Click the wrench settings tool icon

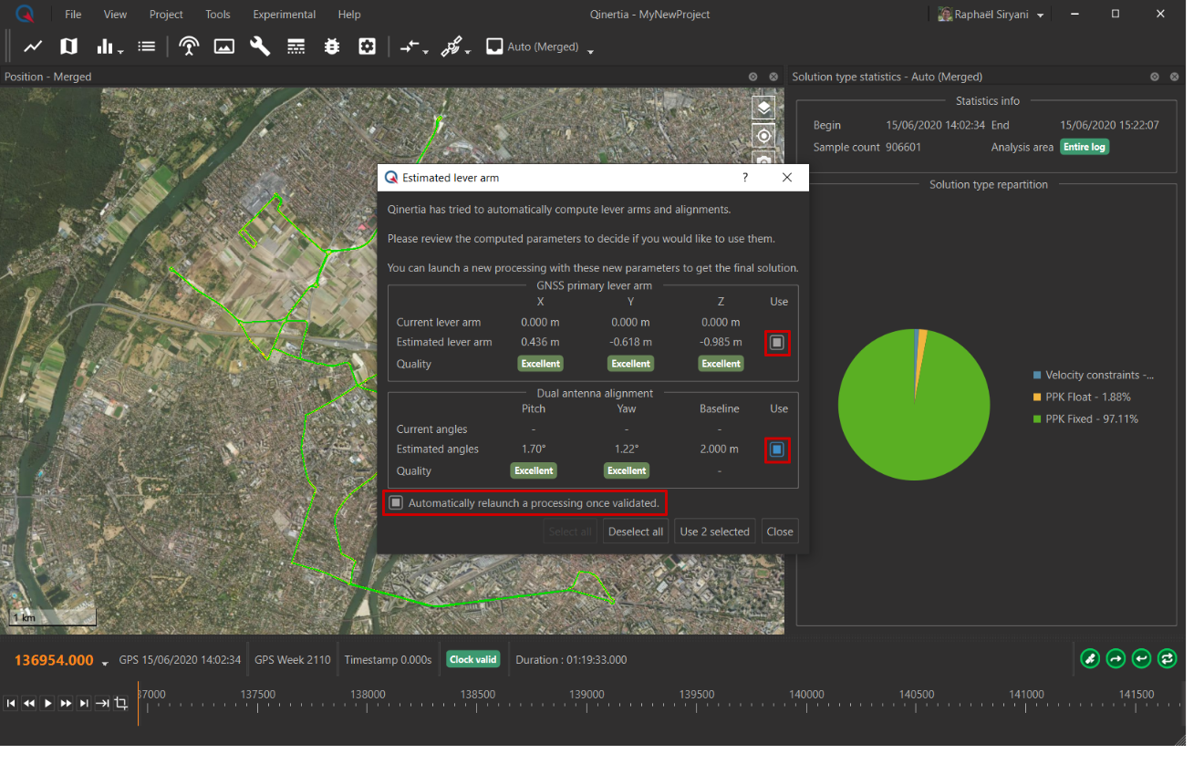point(260,46)
